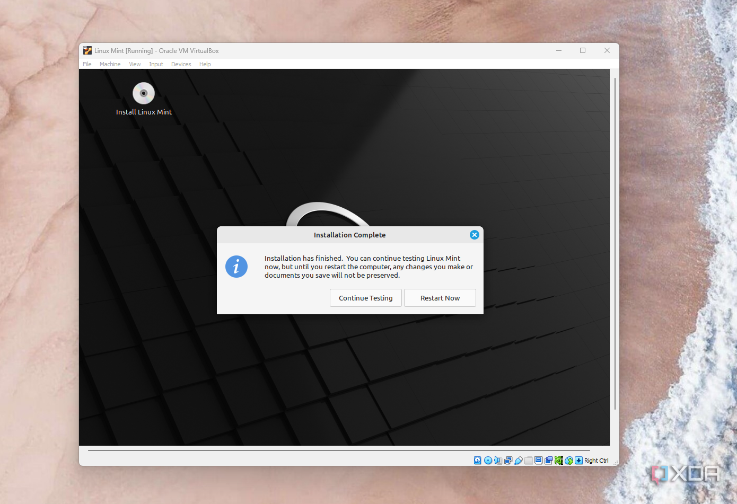Click the blue info icon in the dialog
The image size is (737, 504).
point(236,267)
